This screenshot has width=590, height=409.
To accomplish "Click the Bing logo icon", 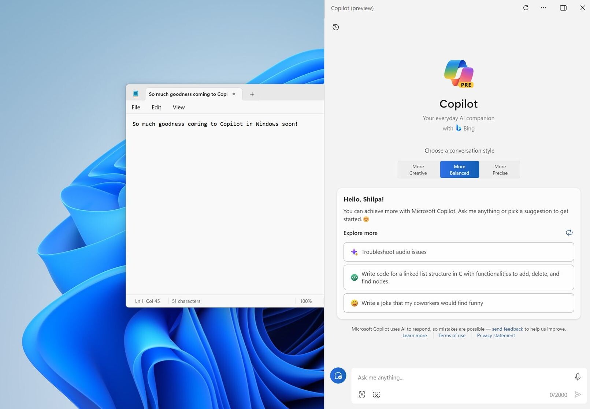I will pos(459,128).
